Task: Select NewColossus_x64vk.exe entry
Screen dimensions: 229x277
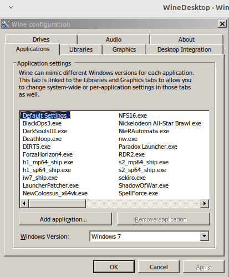Action: click(x=55, y=193)
